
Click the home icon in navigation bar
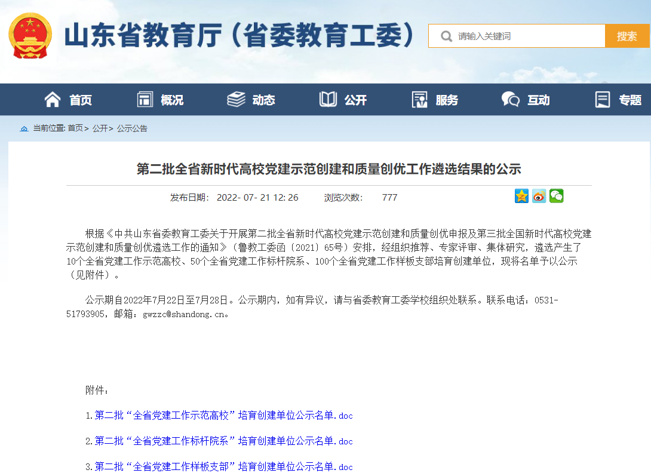(x=53, y=100)
